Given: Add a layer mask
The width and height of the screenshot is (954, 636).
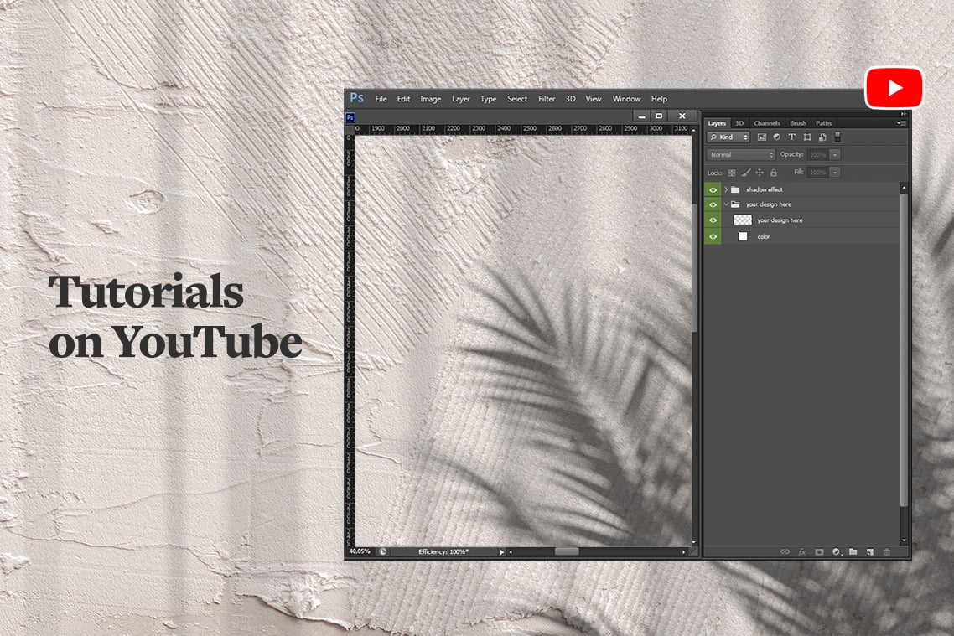Looking at the screenshot, I should coord(819,551).
